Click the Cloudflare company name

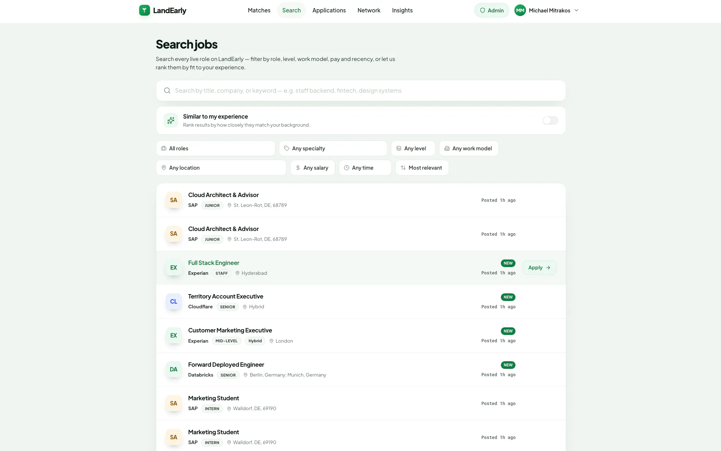point(200,307)
